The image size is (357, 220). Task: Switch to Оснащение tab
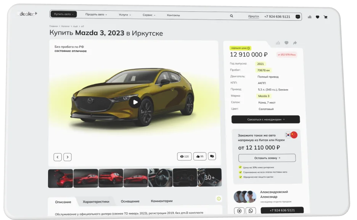click(130, 201)
